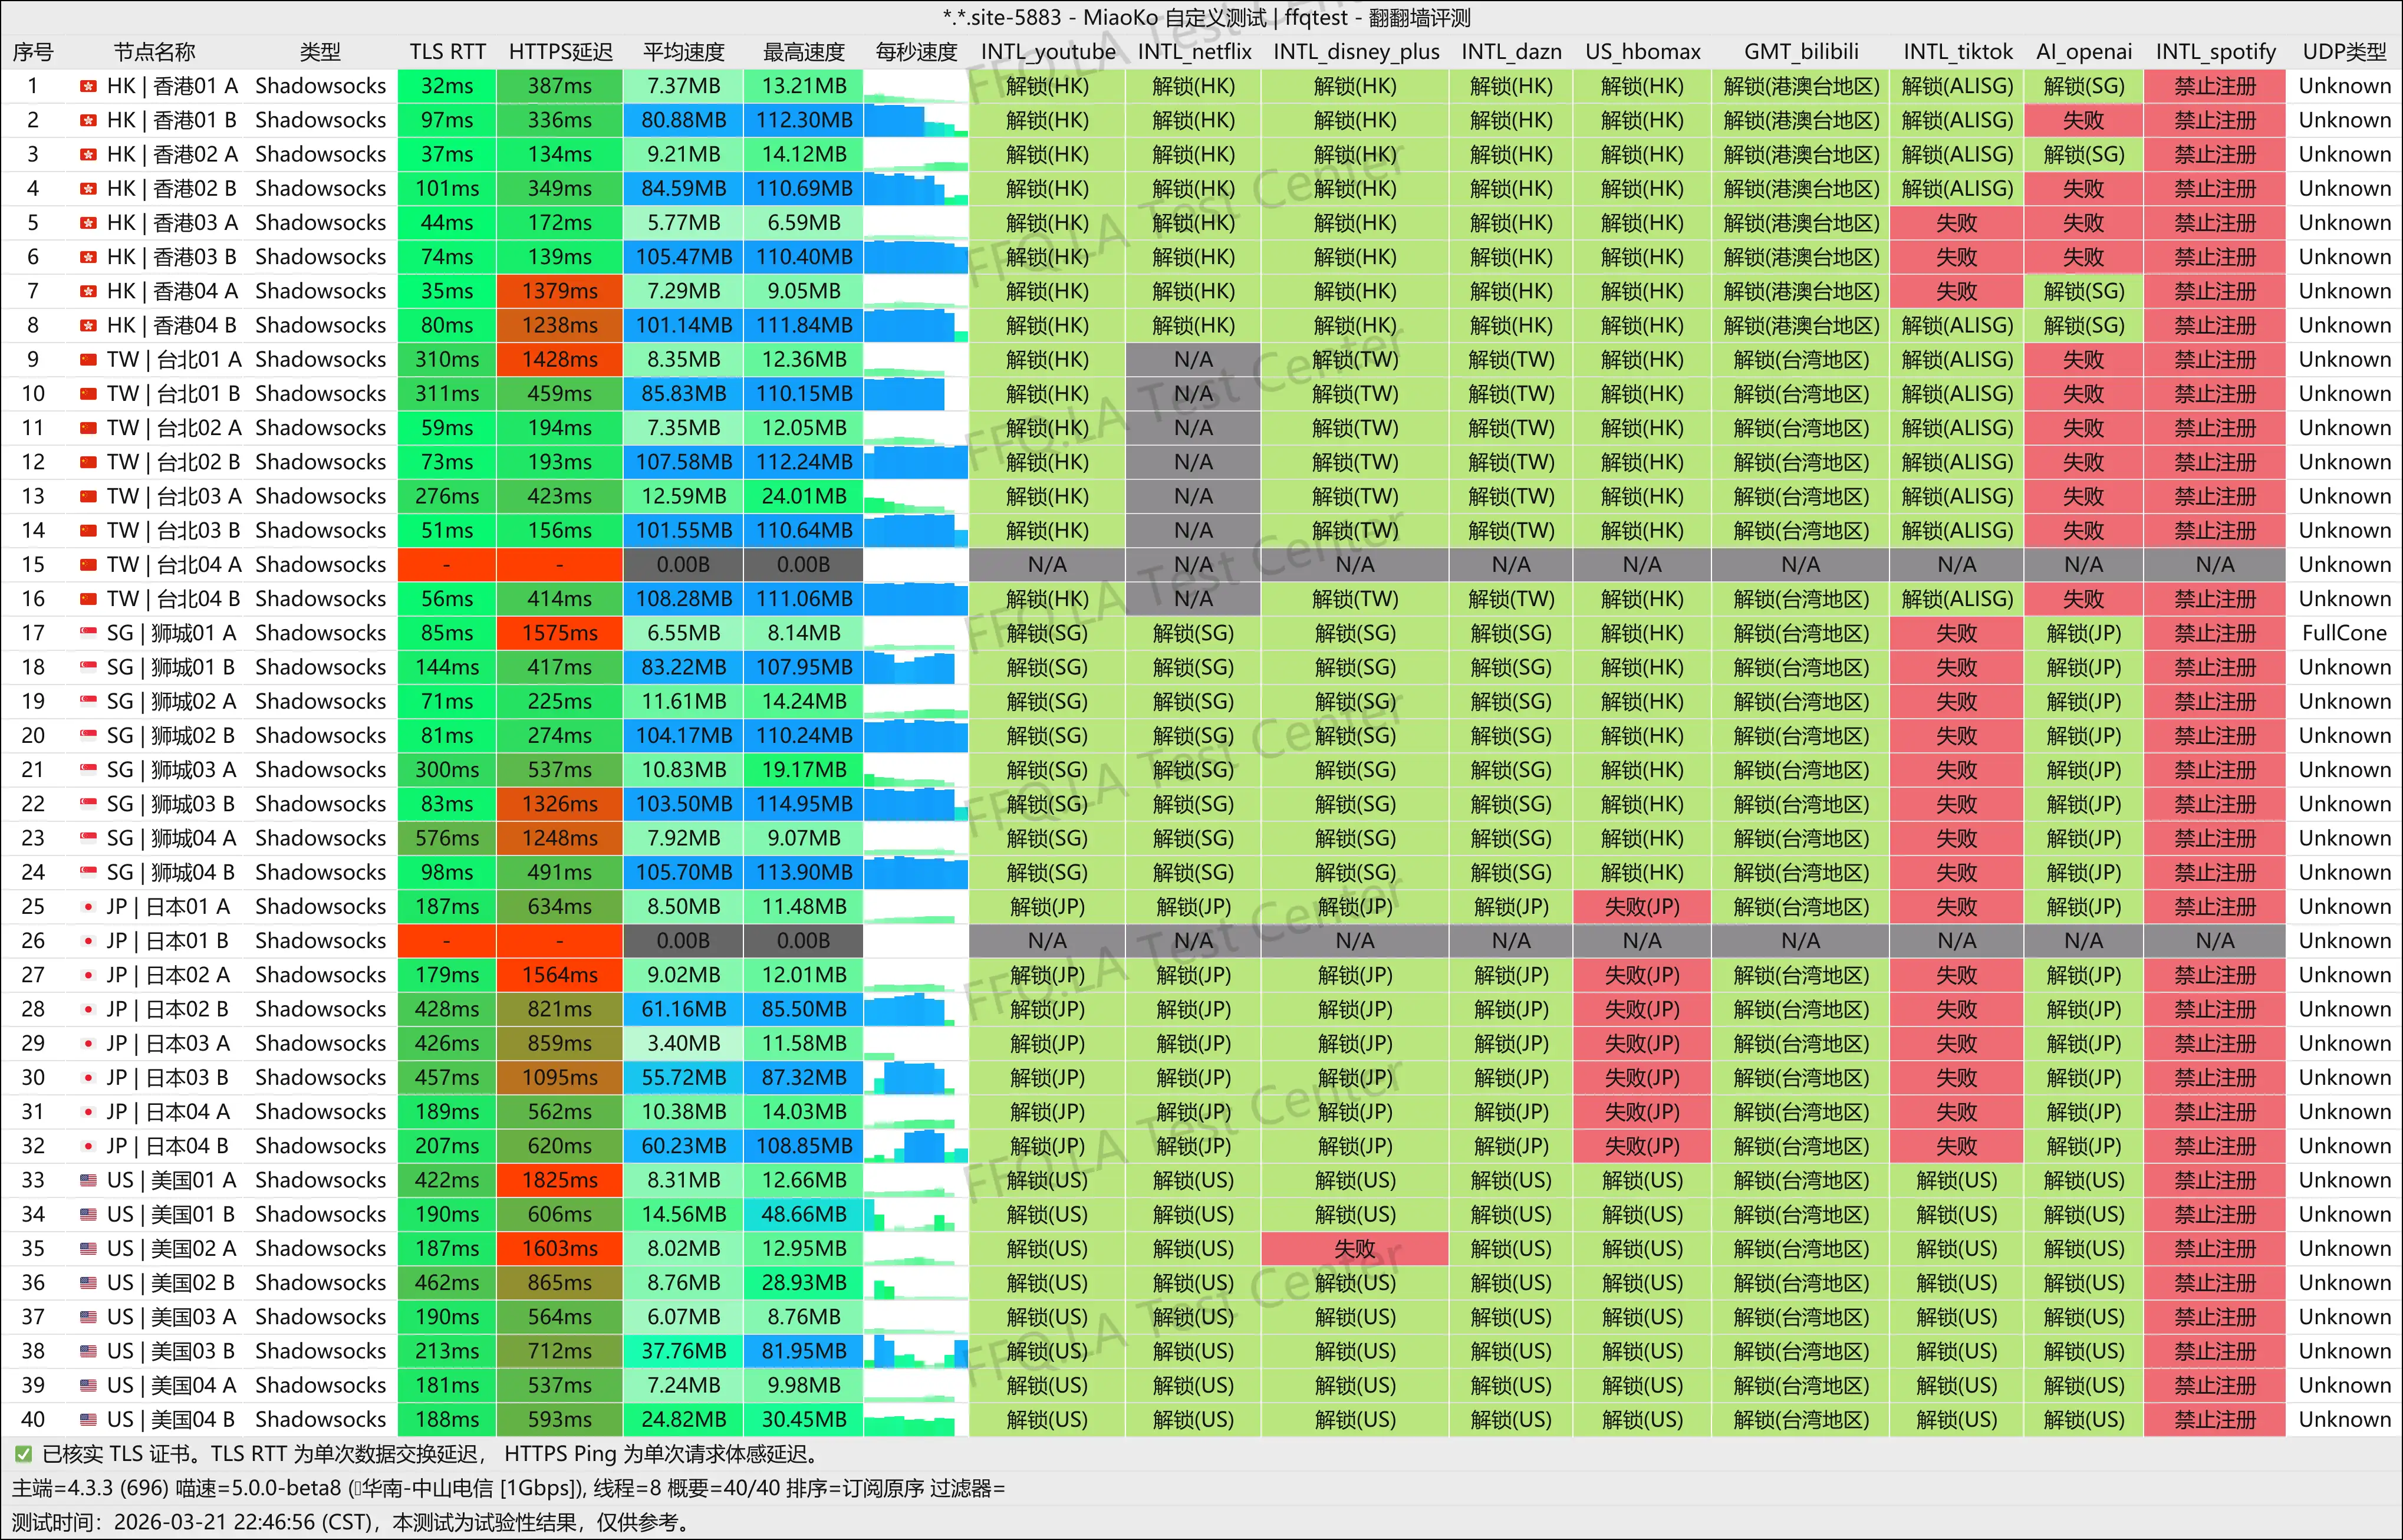Click the Singapore flag icon for 狮城01 A

click(x=88, y=633)
